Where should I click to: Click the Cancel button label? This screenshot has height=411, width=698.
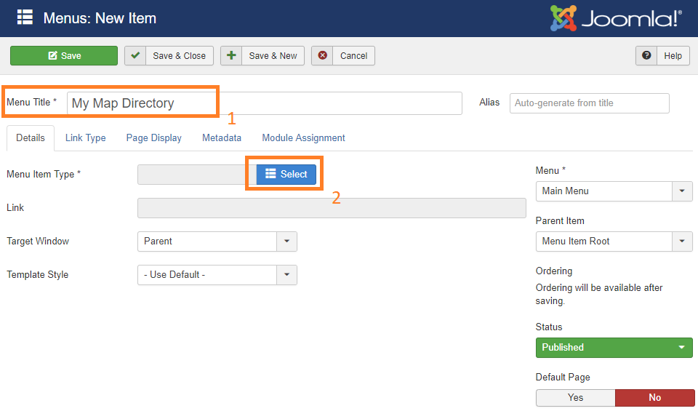pyautogui.click(x=354, y=56)
